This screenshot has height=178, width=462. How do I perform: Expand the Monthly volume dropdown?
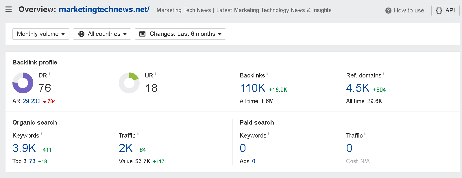click(x=41, y=34)
